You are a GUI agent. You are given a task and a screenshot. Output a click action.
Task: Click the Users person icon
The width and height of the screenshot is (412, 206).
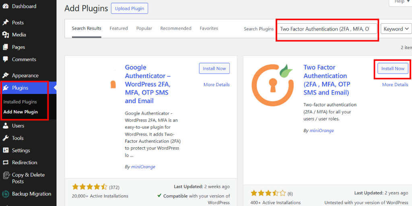[x=6, y=126]
